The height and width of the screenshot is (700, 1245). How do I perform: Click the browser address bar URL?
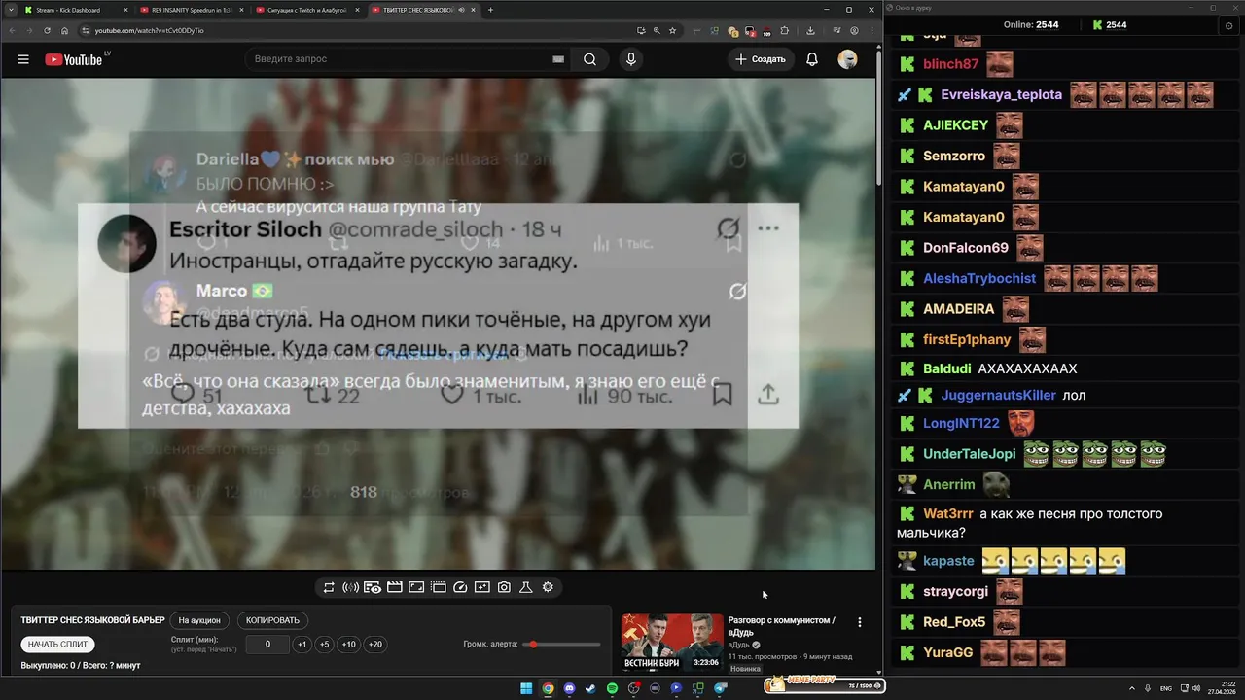point(149,30)
